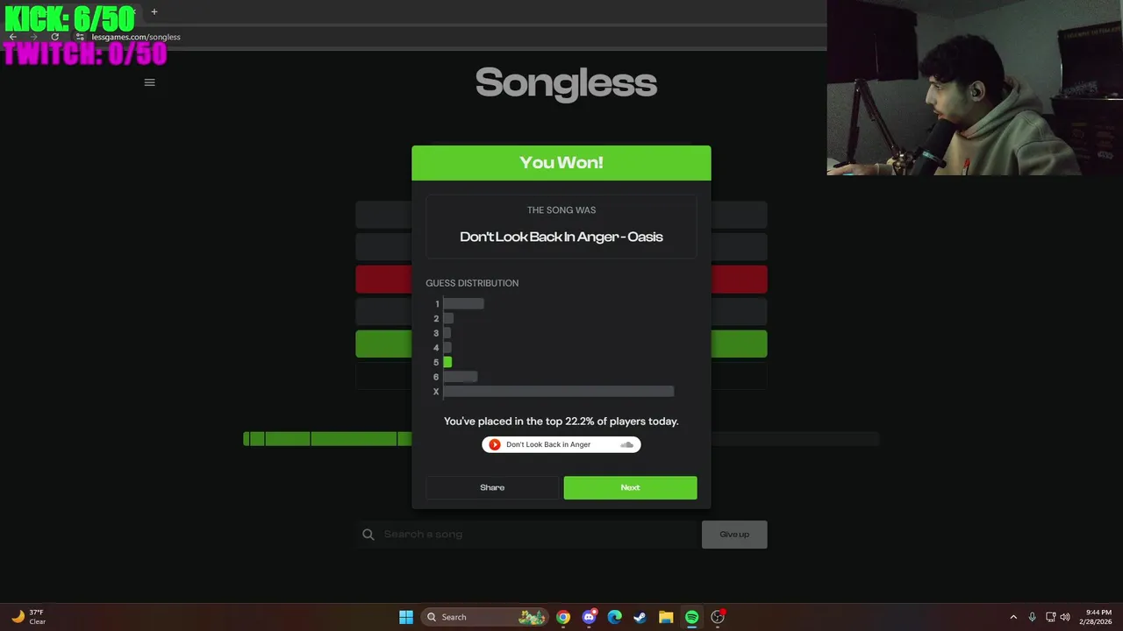The height and width of the screenshot is (631, 1123).
Task: Click the bar for guess 1
Action: point(464,303)
